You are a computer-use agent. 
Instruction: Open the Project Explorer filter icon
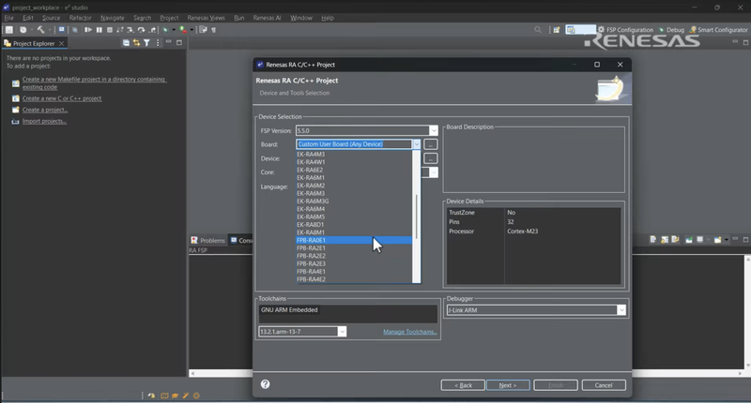(147, 43)
